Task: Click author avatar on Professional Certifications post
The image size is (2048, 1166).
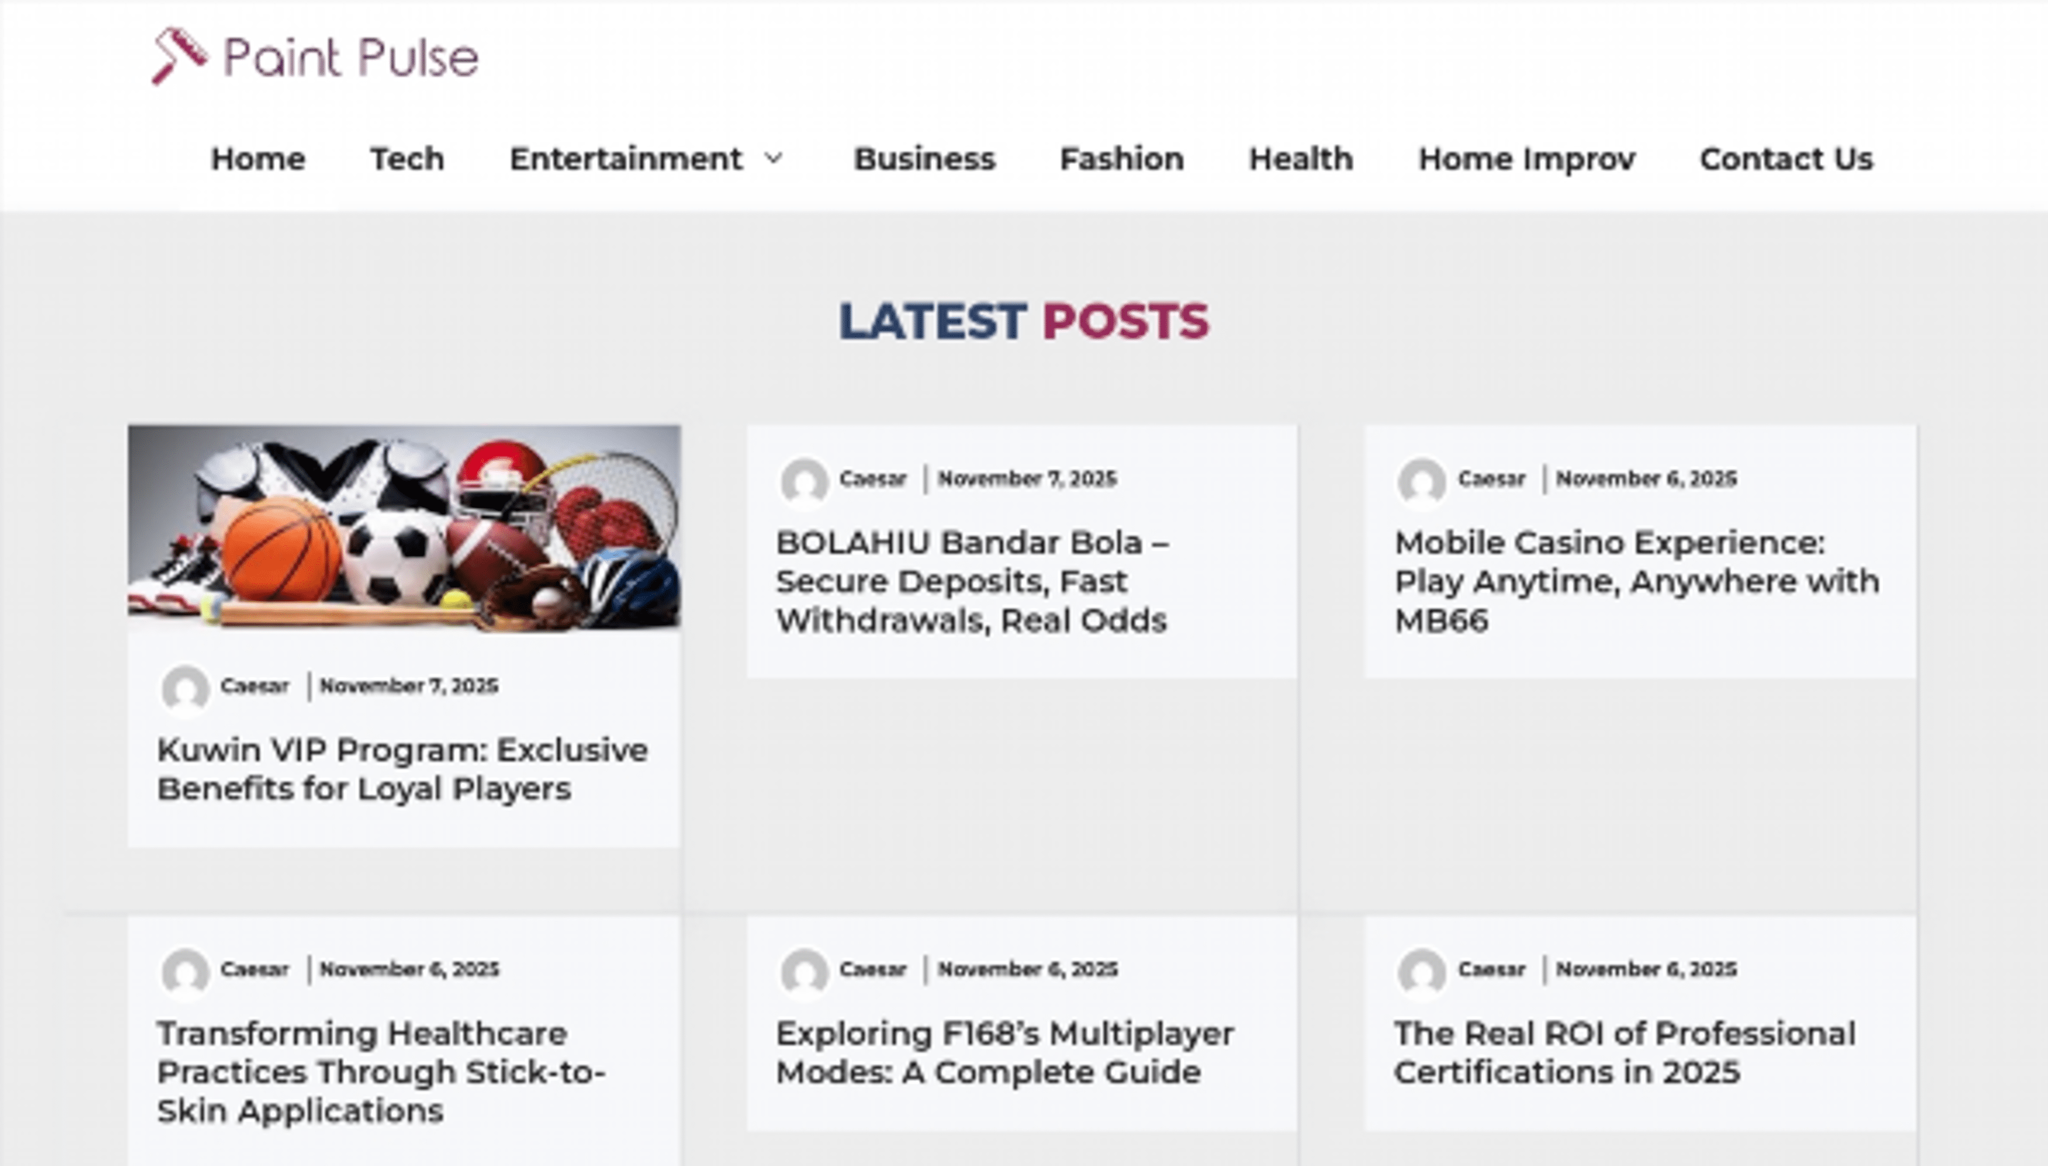Action: coord(1421,971)
